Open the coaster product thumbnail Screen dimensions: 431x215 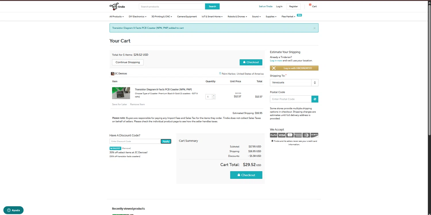[x=121, y=93]
